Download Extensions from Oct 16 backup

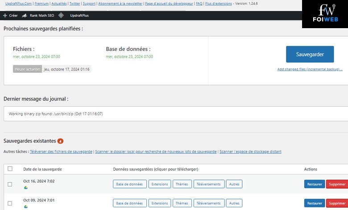click(x=160, y=184)
